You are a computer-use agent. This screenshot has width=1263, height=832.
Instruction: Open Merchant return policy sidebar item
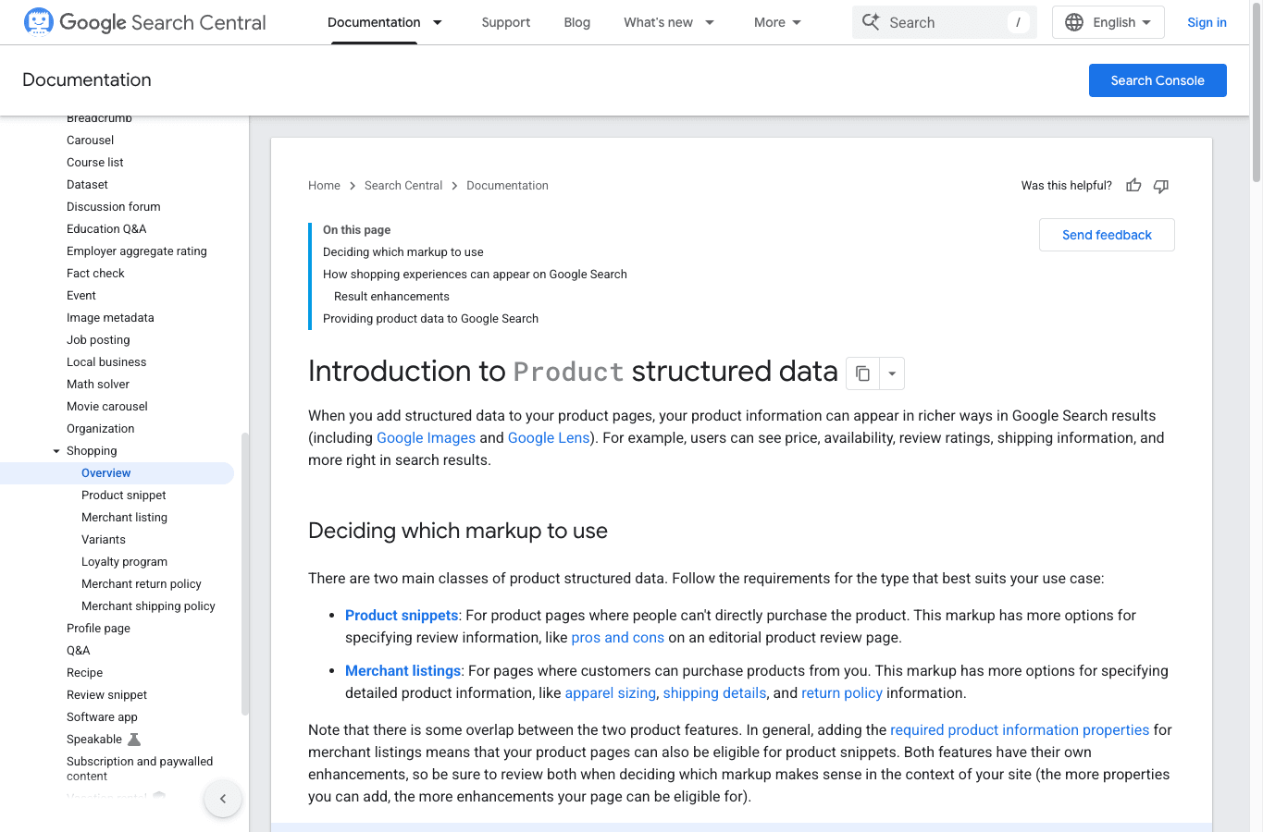pyautogui.click(x=142, y=584)
